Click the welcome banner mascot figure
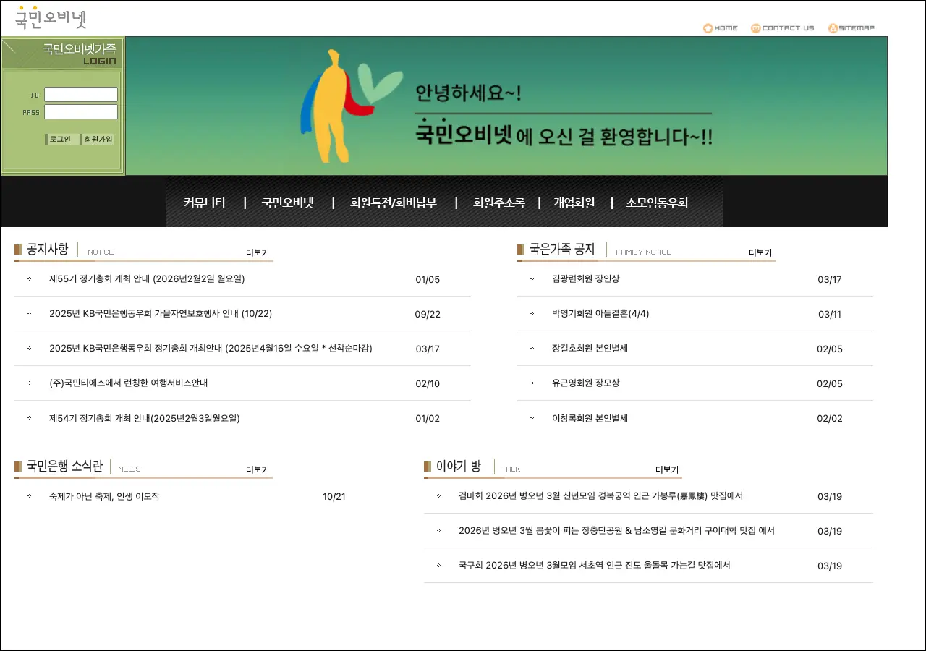926x651 pixels. pos(334,106)
